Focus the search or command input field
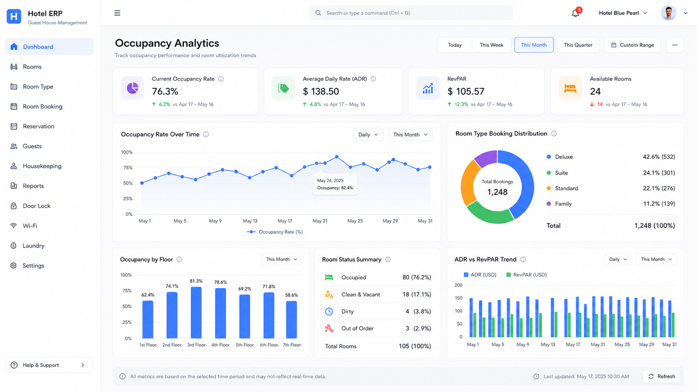 (x=410, y=13)
